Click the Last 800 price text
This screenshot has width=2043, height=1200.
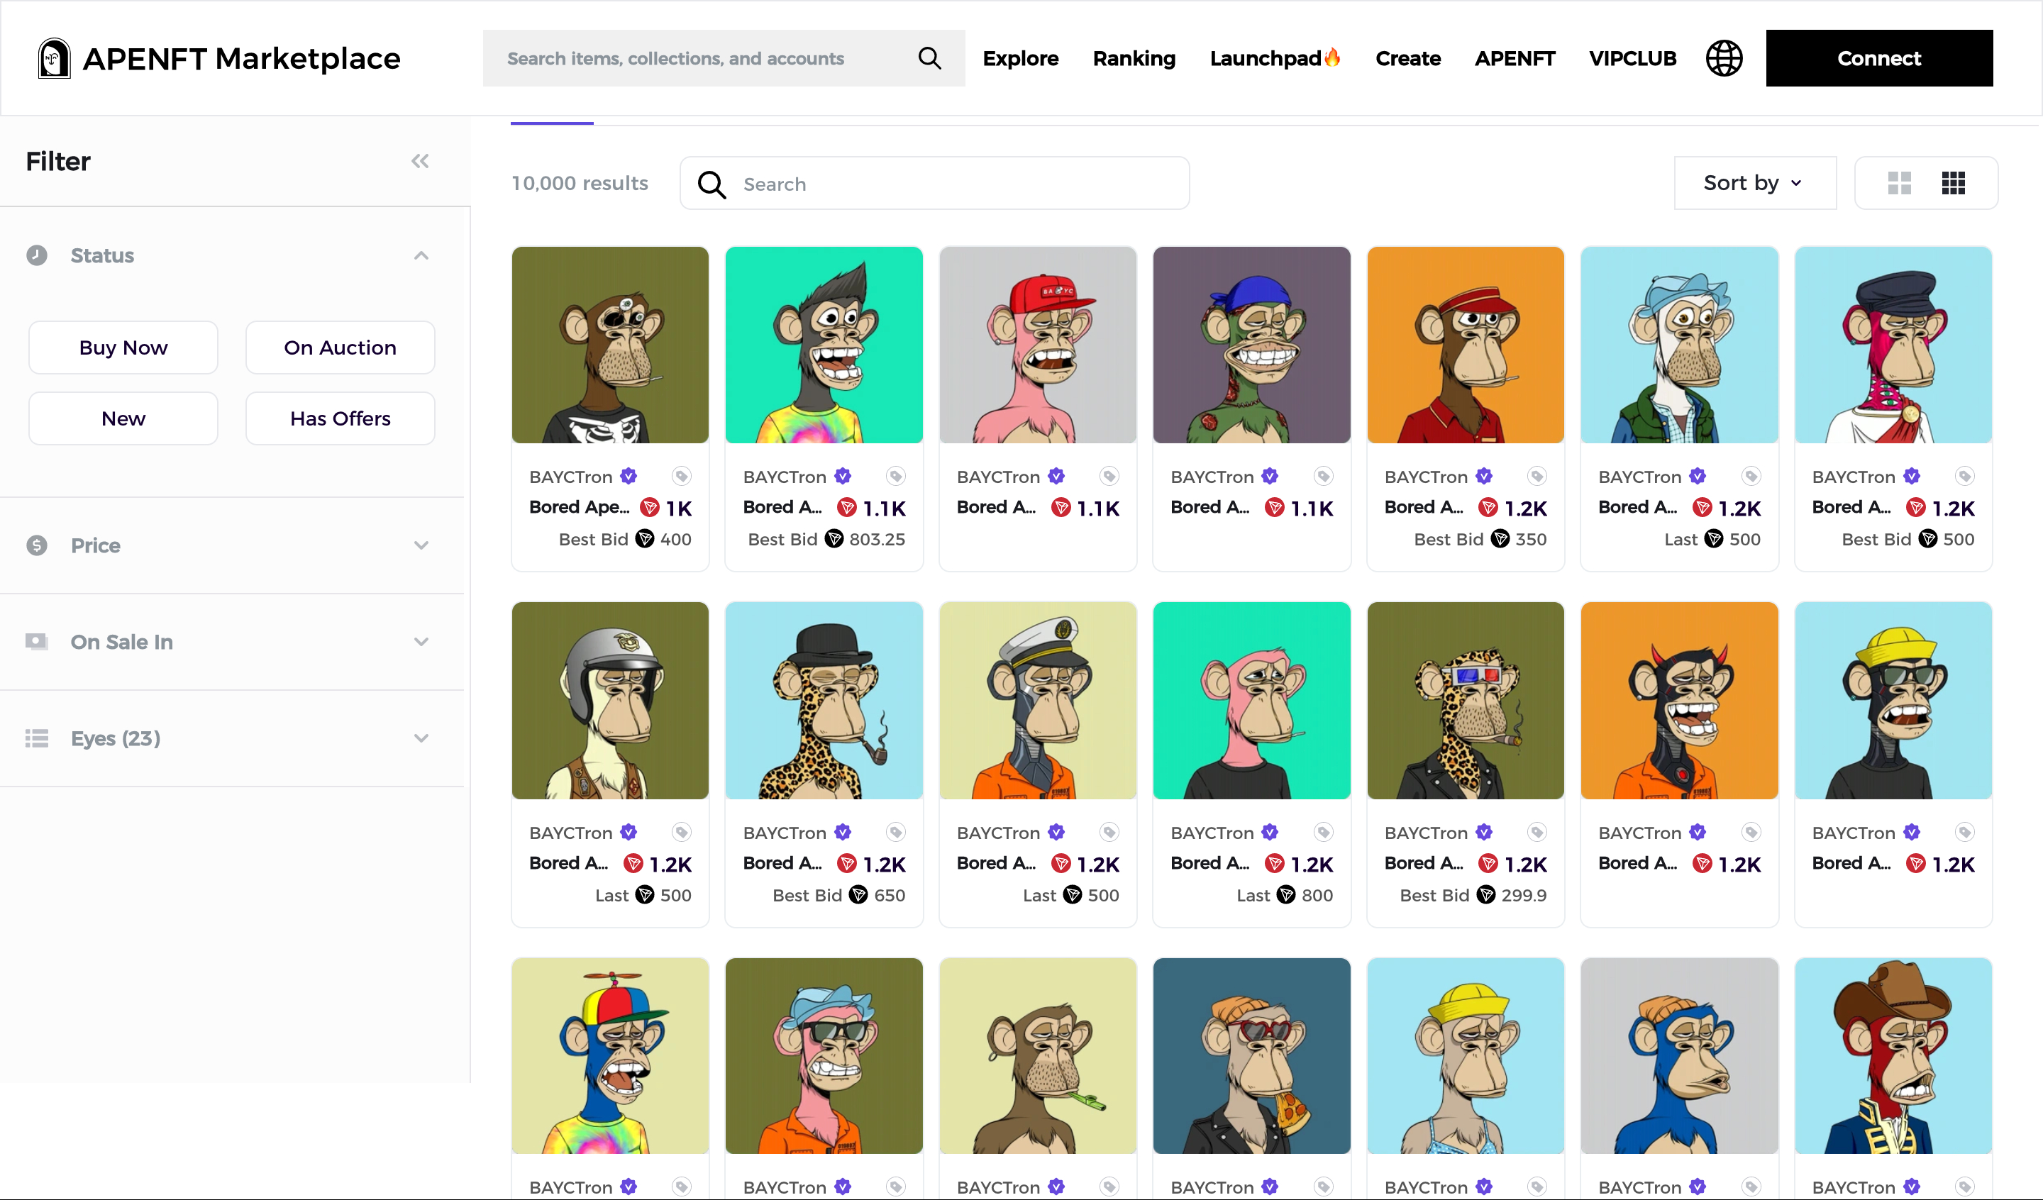(x=1284, y=895)
